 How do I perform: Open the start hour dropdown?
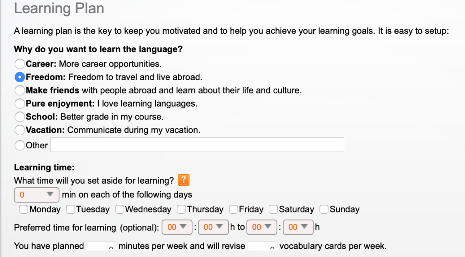177,227
